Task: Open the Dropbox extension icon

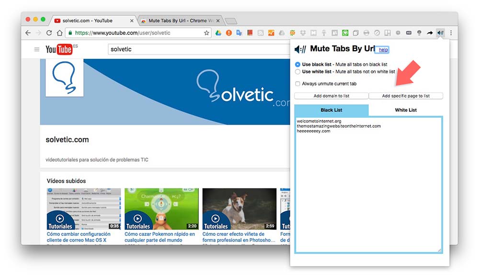Action: coord(303,33)
